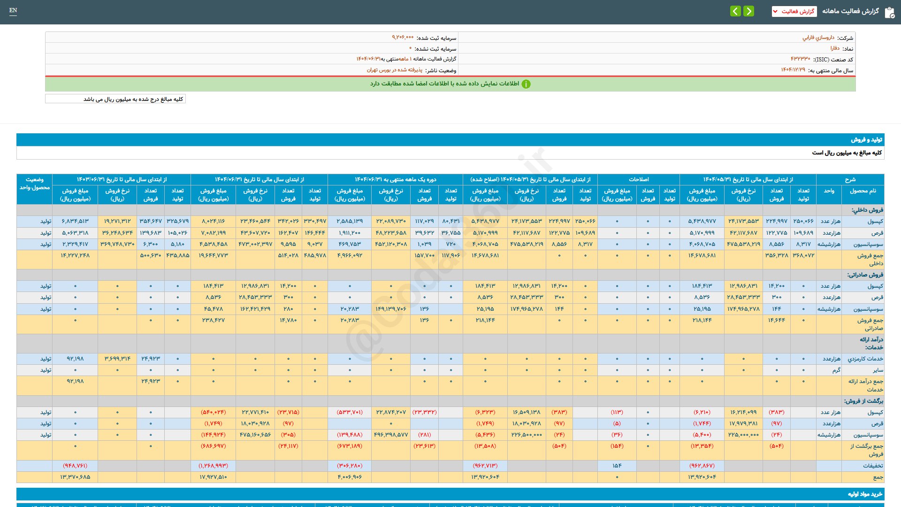Click the خدمات کارمزدي row label

point(865,359)
